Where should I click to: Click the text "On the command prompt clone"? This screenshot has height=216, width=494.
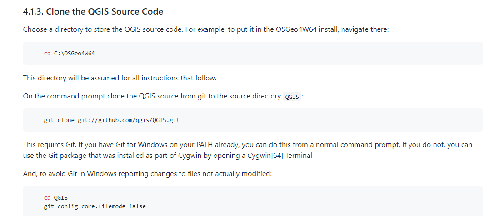tap(73, 96)
